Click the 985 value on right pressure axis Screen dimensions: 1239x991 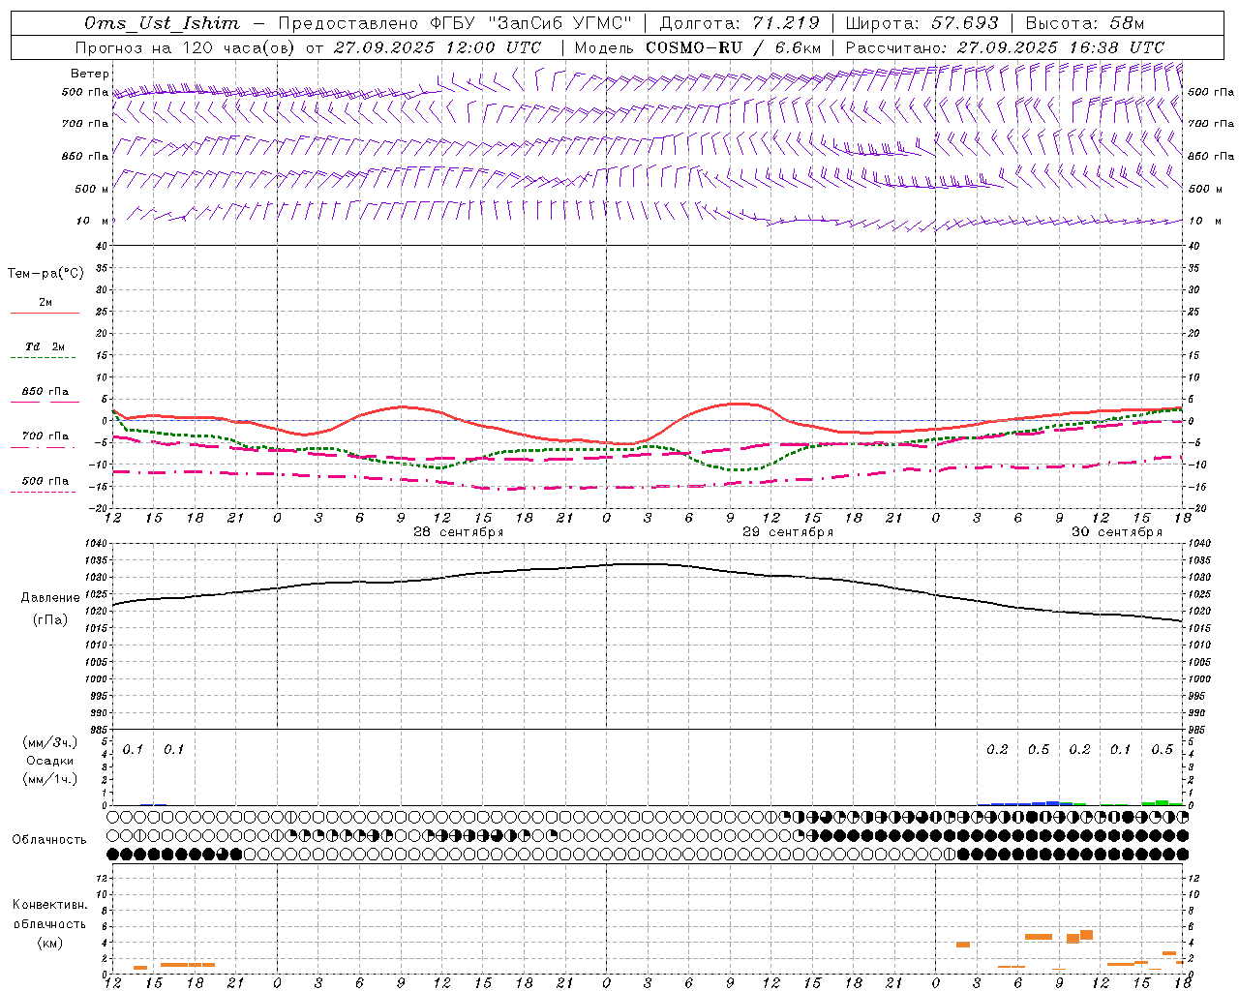[x=1198, y=730]
